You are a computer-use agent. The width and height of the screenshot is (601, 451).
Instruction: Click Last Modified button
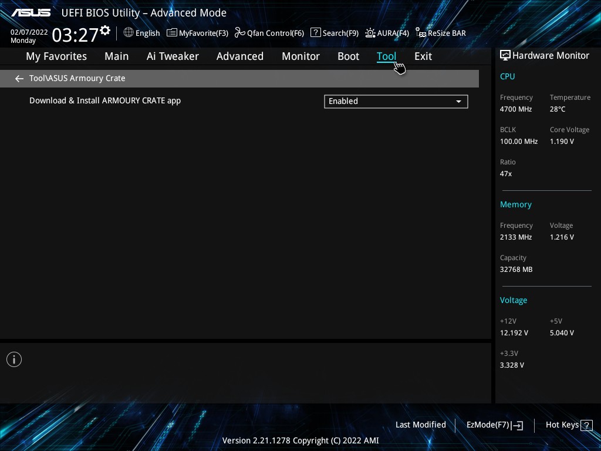tap(420, 425)
